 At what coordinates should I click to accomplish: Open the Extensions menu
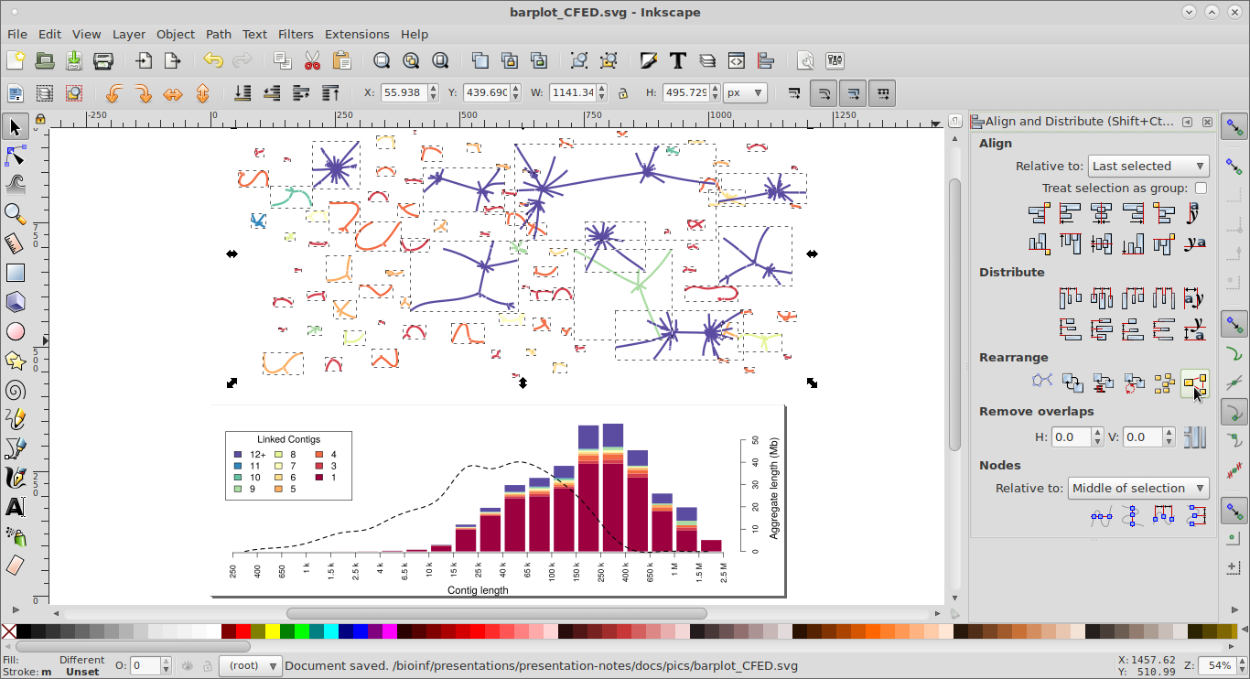click(357, 34)
